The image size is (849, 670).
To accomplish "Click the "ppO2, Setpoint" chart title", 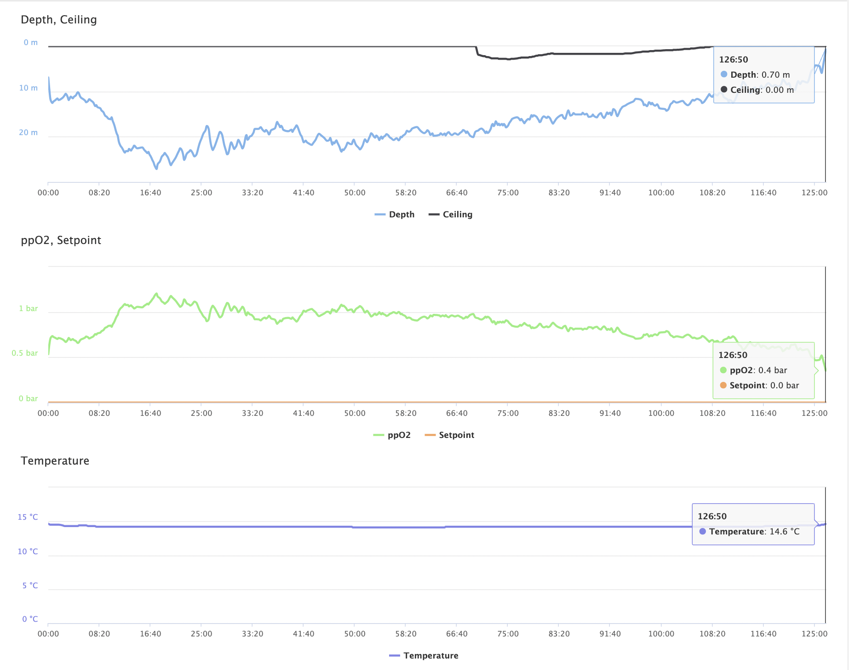I will 61,240.
